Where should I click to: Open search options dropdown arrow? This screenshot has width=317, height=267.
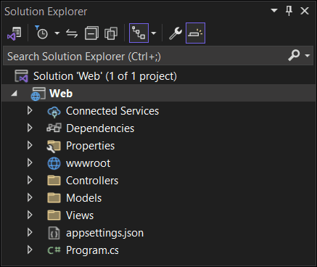[308, 56]
